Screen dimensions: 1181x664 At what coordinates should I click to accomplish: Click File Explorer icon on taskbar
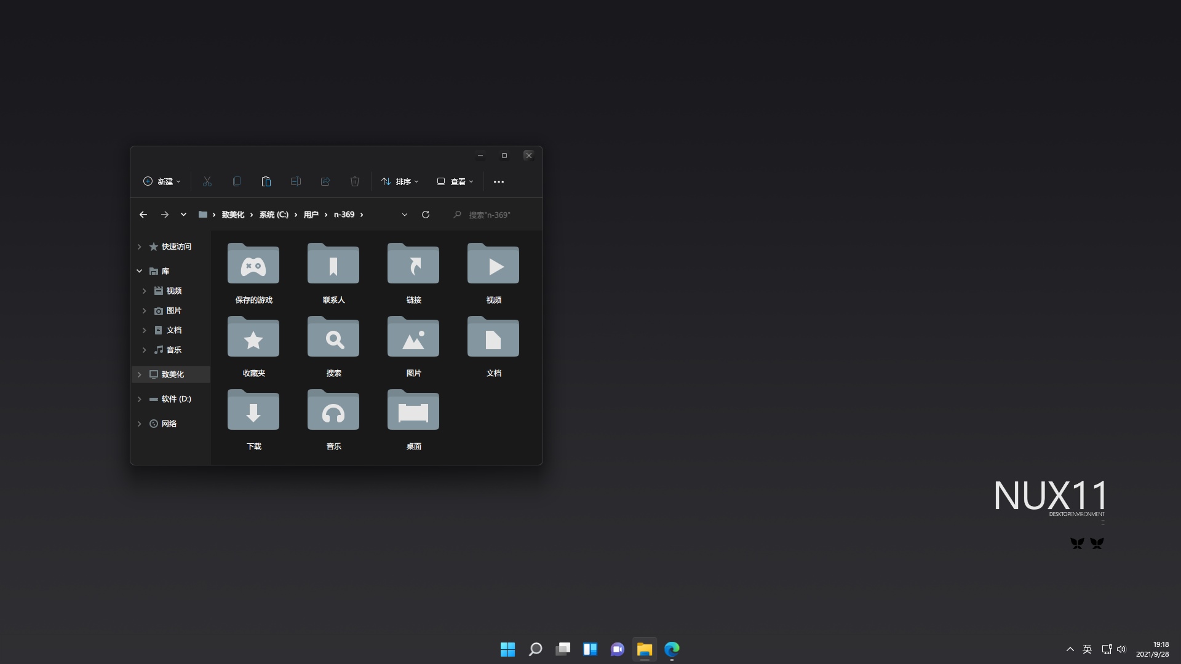point(645,649)
